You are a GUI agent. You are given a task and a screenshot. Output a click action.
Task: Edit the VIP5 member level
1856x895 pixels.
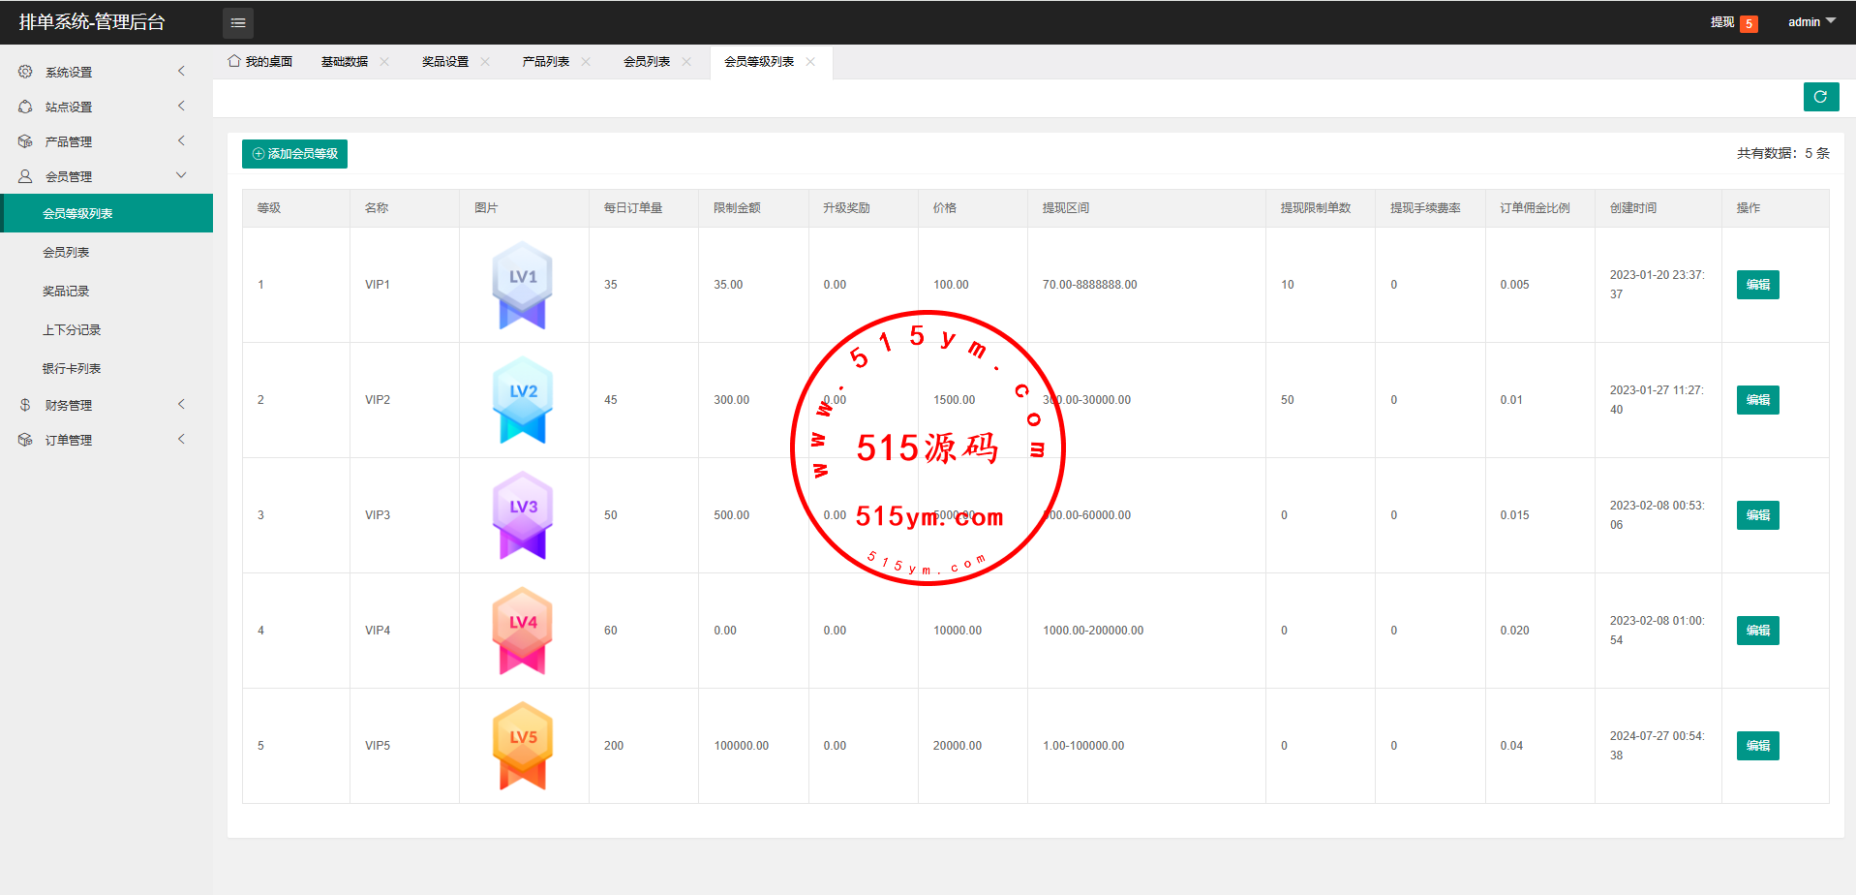[x=1757, y=746]
